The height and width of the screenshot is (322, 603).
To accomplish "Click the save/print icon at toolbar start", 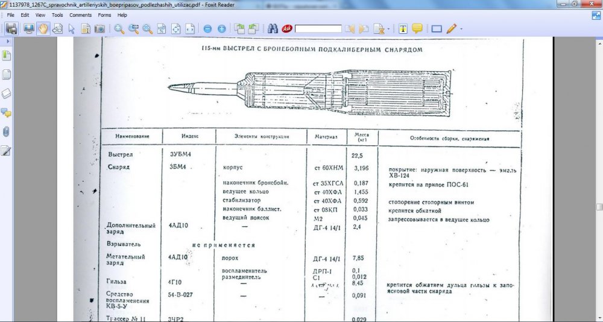I will (11, 28).
